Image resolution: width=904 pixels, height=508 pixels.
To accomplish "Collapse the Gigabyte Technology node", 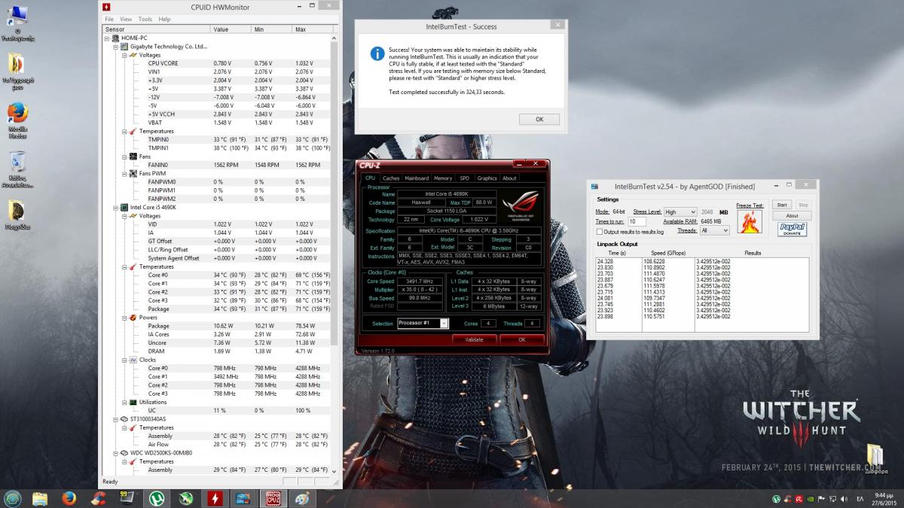I will [116, 46].
